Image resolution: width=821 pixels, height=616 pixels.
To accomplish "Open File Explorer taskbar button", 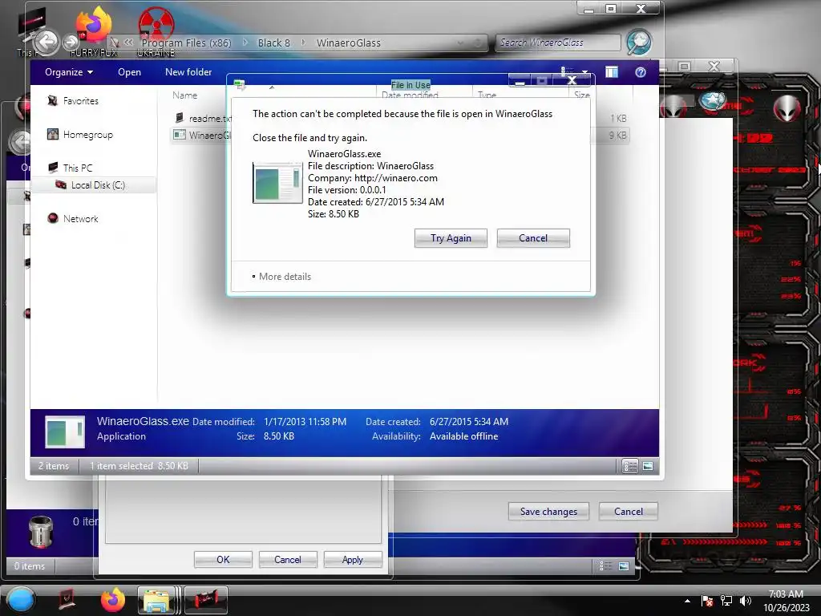I will click(x=156, y=600).
